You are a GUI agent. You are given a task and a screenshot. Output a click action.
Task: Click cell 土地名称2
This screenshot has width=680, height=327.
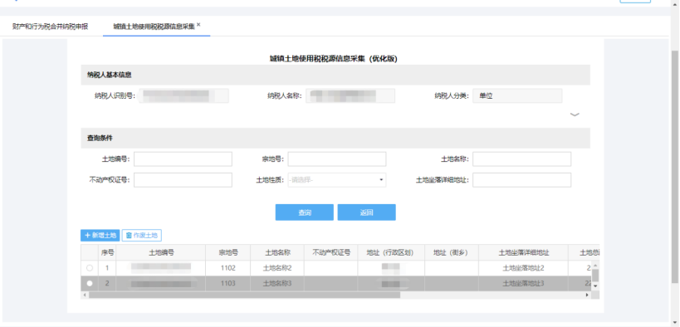[277, 268]
